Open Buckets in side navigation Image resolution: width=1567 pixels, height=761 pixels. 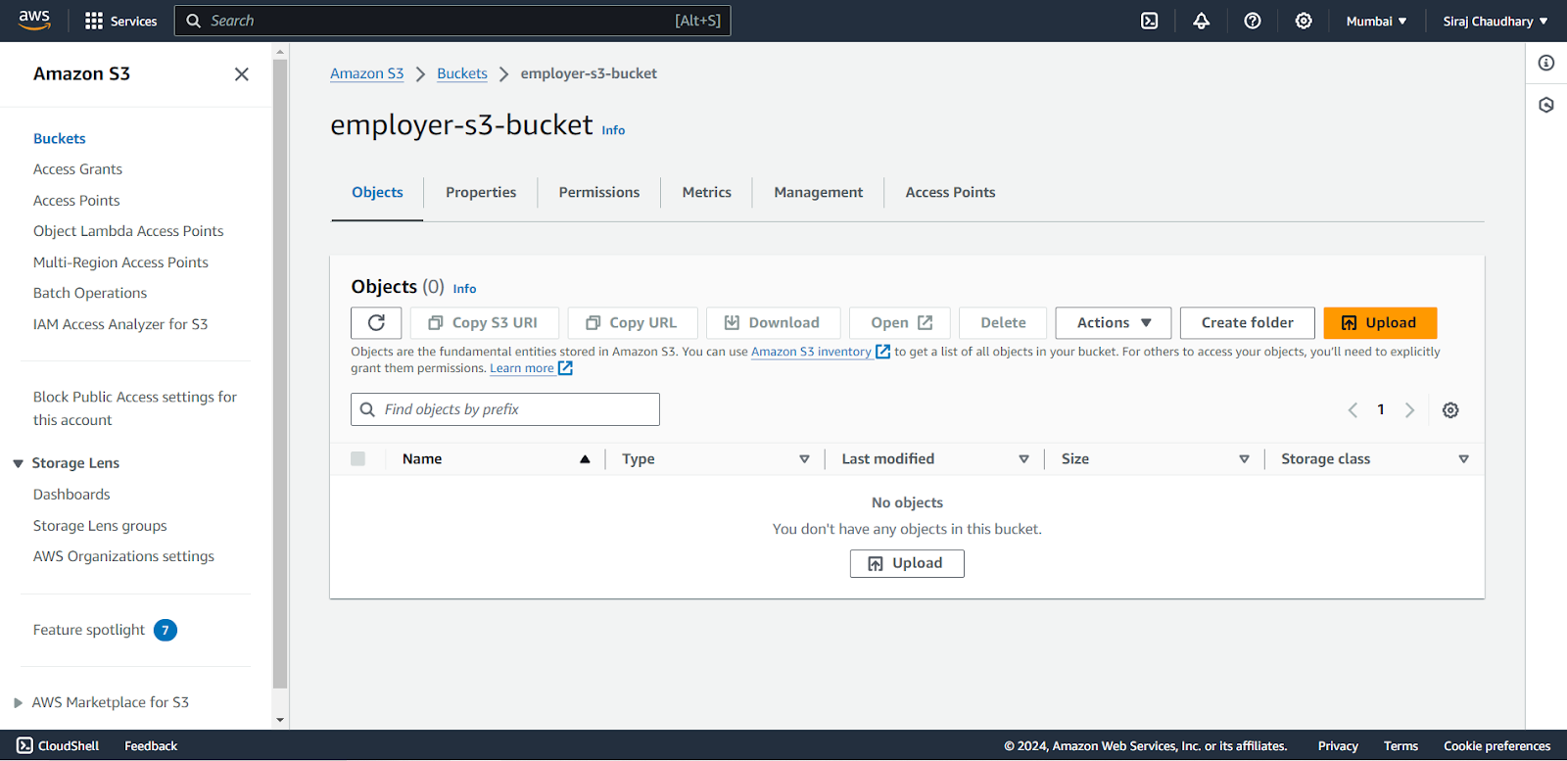pyautogui.click(x=60, y=139)
